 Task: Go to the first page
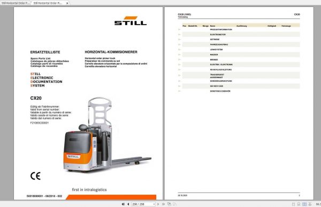click(x=123, y=204)
